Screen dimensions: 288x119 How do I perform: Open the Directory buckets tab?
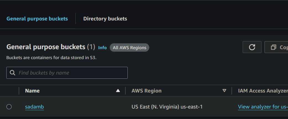click(105, 19)
